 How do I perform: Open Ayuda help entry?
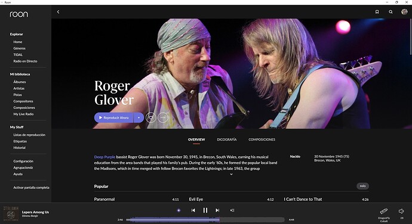[18, 174]
